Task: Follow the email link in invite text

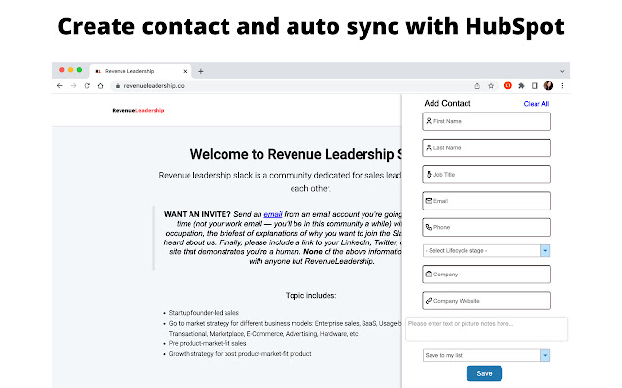Action: click(273, 214)
